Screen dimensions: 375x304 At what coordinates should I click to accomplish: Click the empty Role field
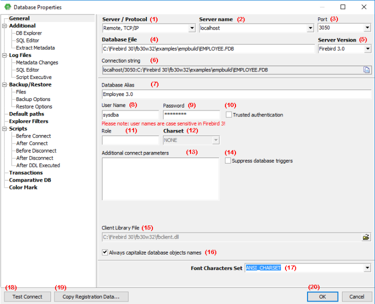coord(130,140)
